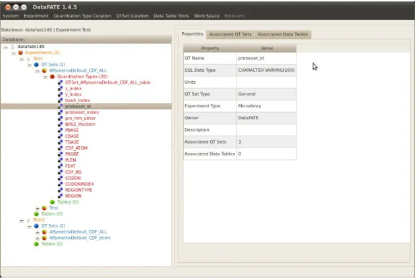
Task: Expand the AffymetrixDefault_CDF_short node
Action: click(x=38, y=238)
